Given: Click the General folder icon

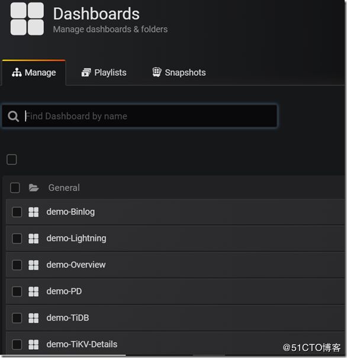Looking at the screenshot, I should (34, 188).
